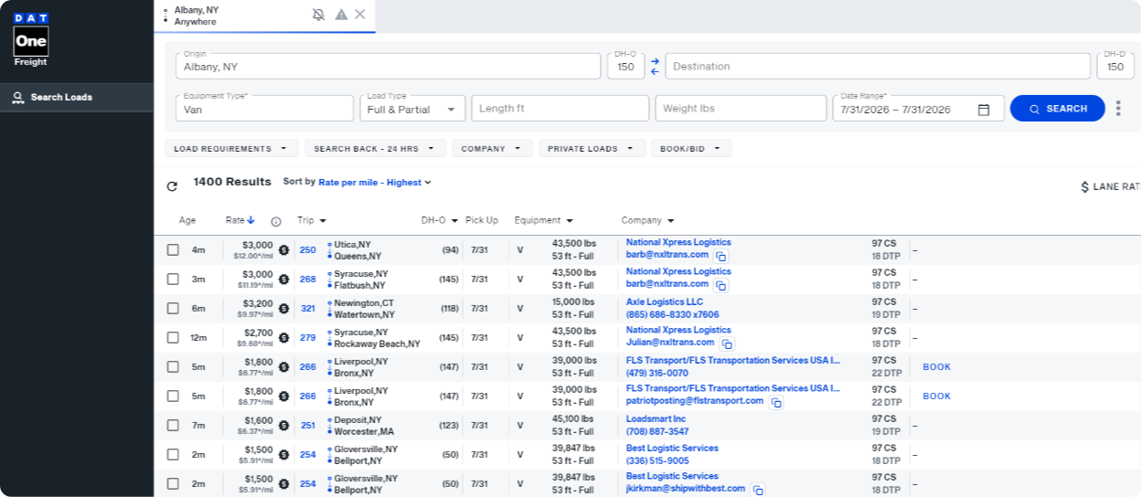Open the three-dot more options menu
Screen dimensions: 1142x497
tap(1118, 109)
